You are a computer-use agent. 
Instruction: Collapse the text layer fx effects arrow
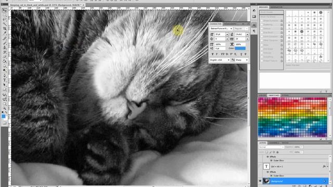pyautogui.click(x=328, y=166)
